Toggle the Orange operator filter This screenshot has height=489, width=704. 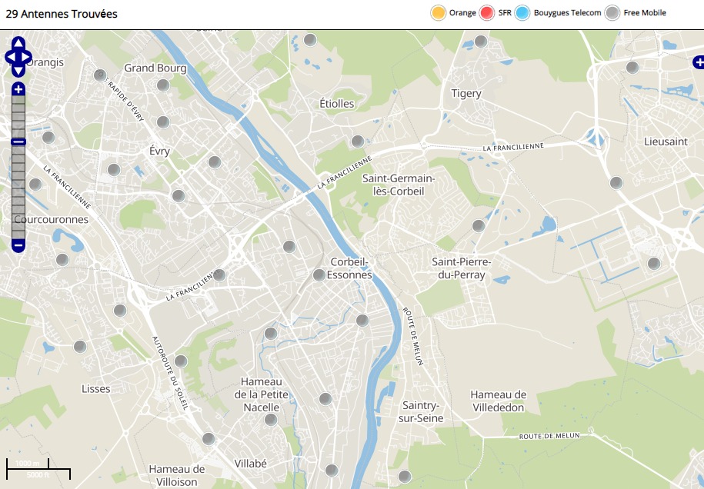click(x=439, y=13)
